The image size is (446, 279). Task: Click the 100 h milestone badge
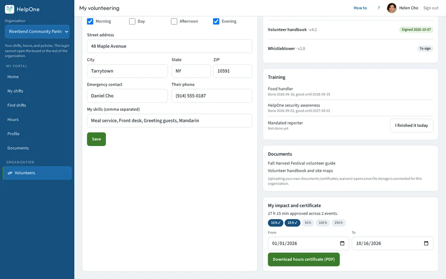click(323, 223)
